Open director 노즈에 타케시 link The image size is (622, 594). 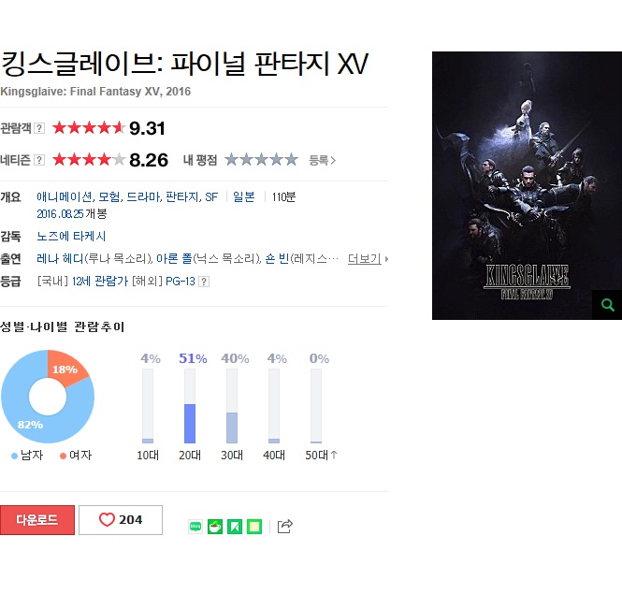71,237
